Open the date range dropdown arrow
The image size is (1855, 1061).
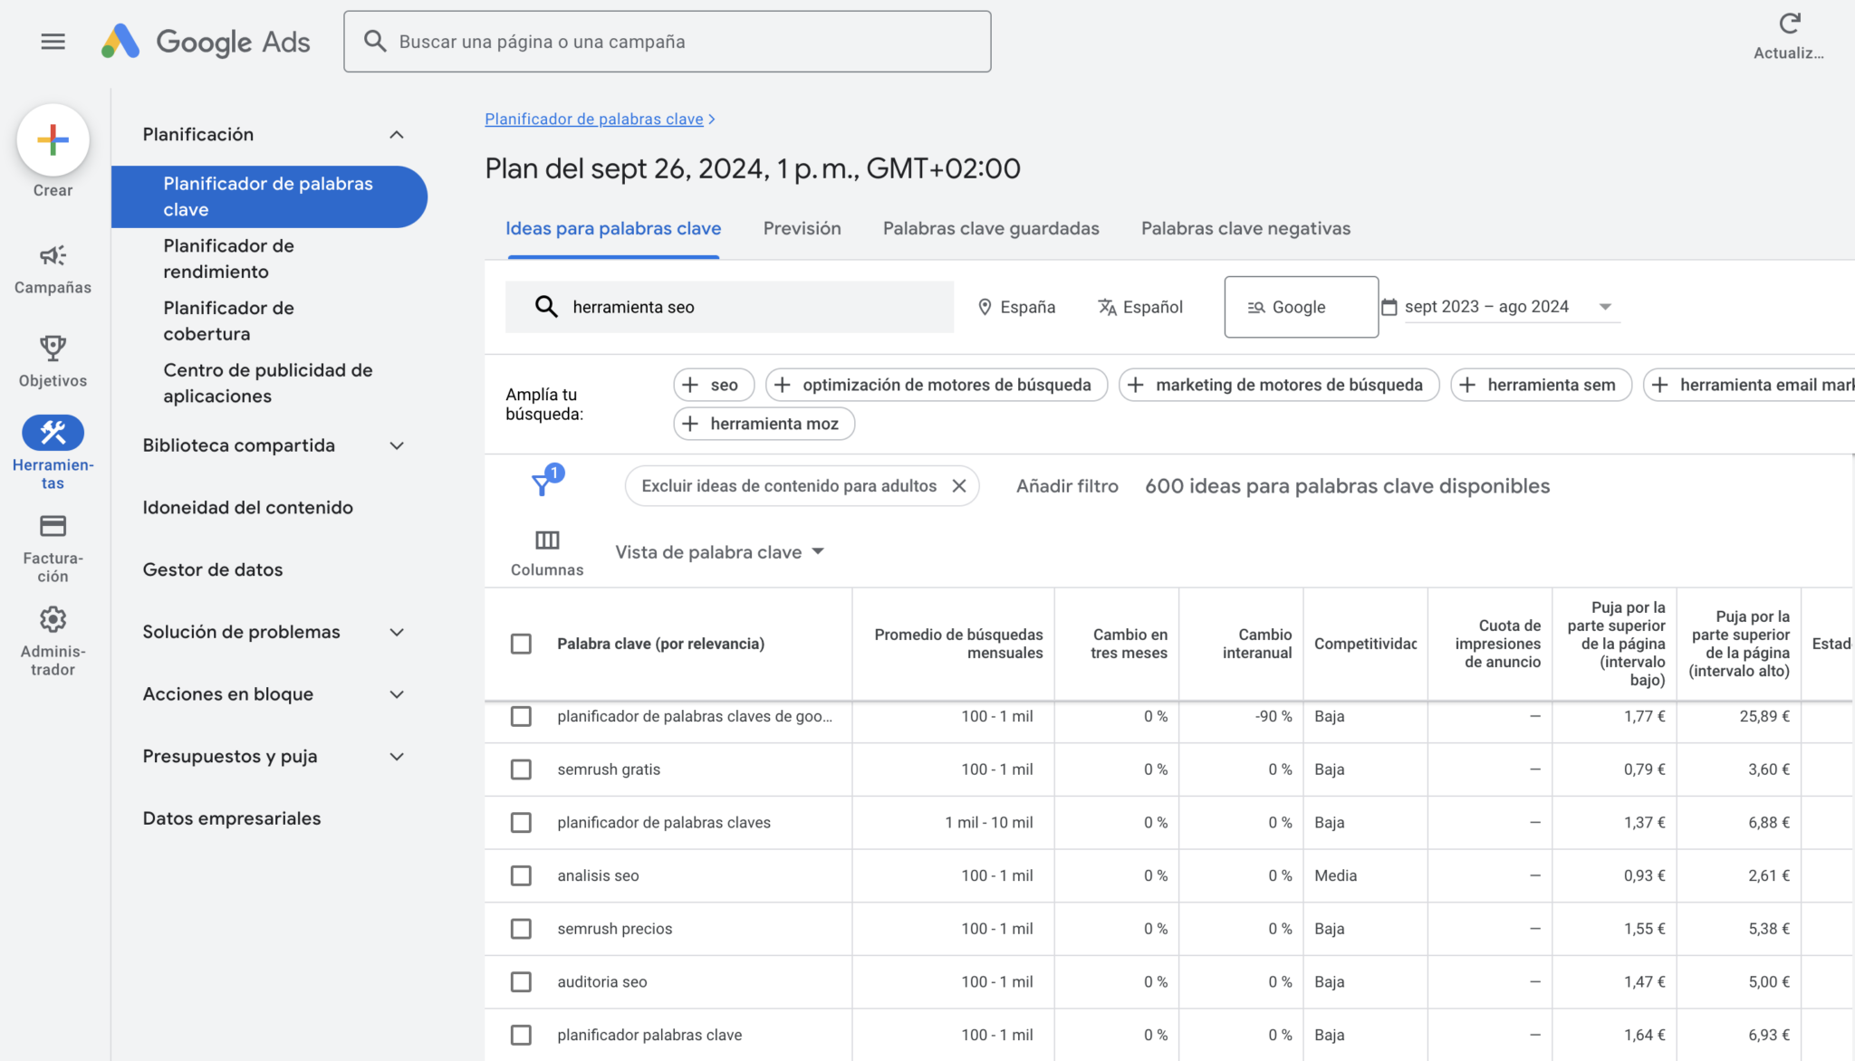(1605, 307)
